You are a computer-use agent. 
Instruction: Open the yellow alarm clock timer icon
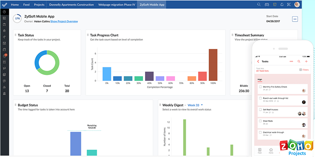(x=275, y=4)
